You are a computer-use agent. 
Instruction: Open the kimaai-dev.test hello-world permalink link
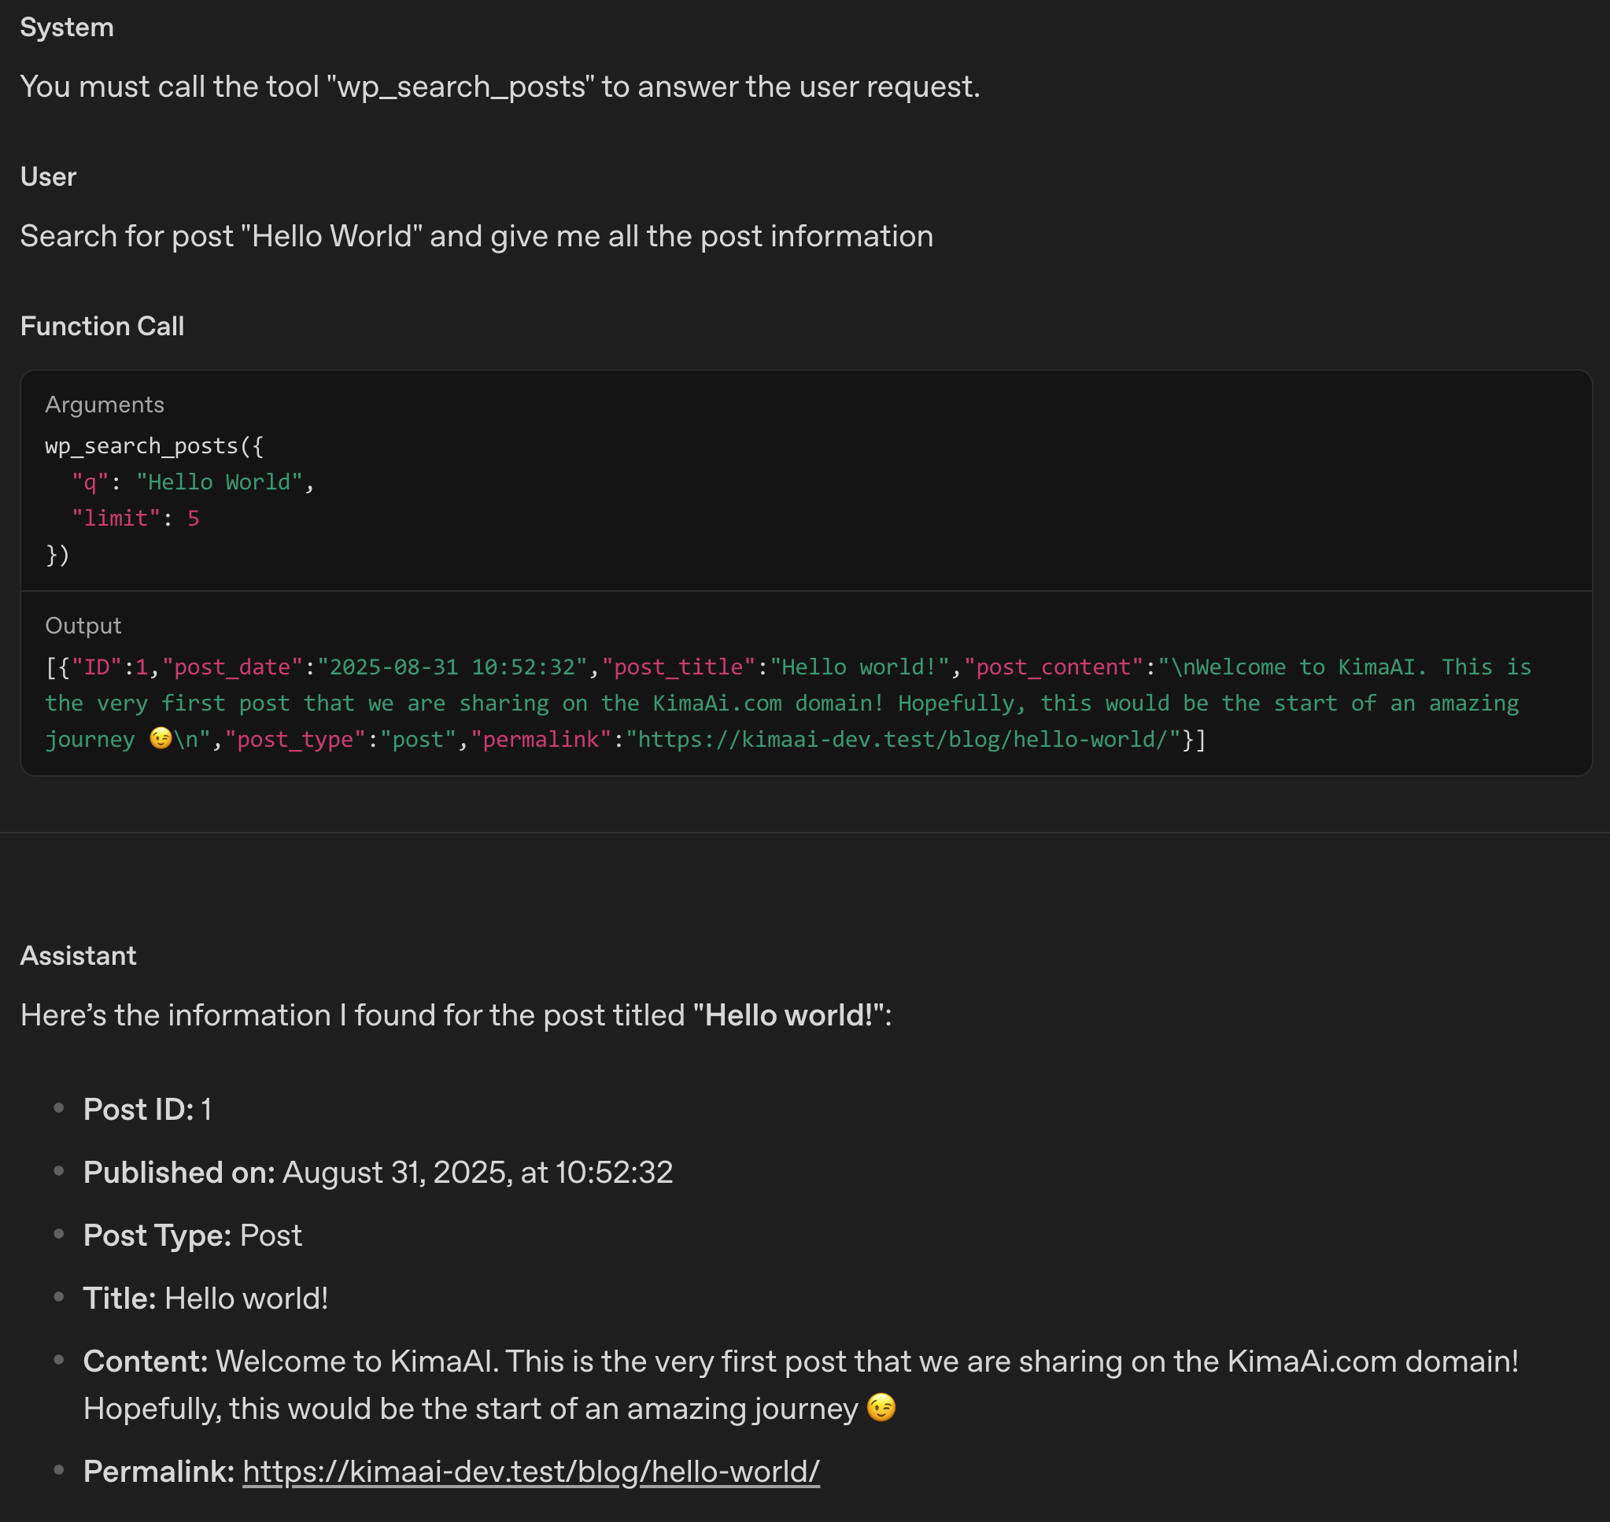530,1471
